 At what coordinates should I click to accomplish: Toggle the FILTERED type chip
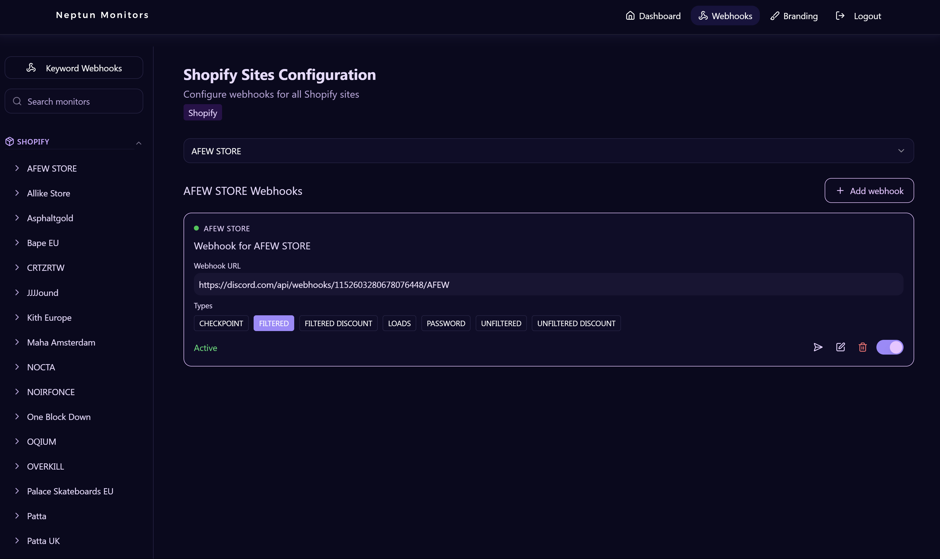point(274,323)
